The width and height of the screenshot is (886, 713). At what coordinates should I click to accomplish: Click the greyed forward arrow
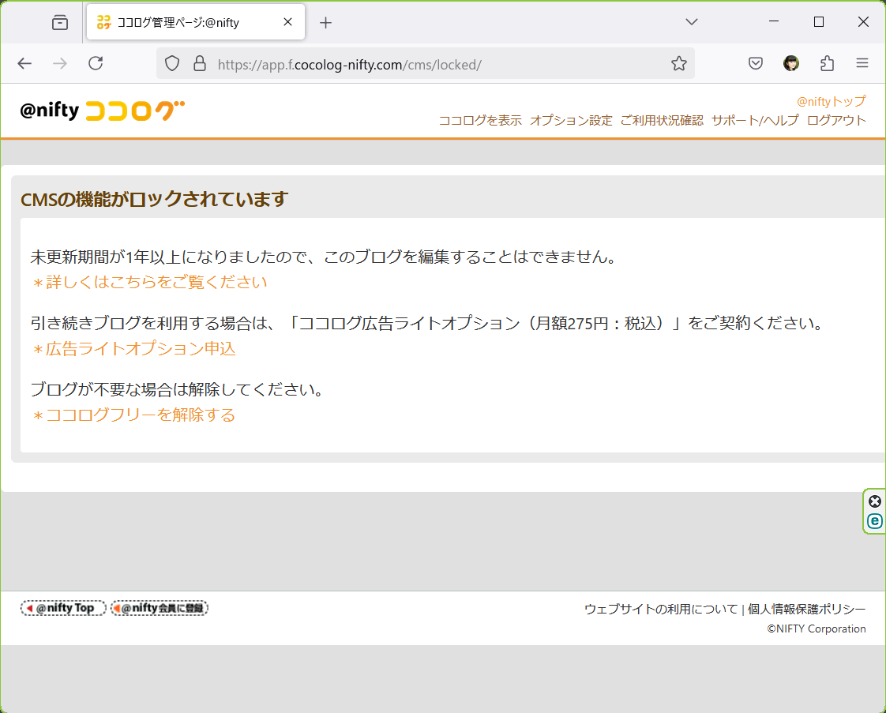click(60, 64)
